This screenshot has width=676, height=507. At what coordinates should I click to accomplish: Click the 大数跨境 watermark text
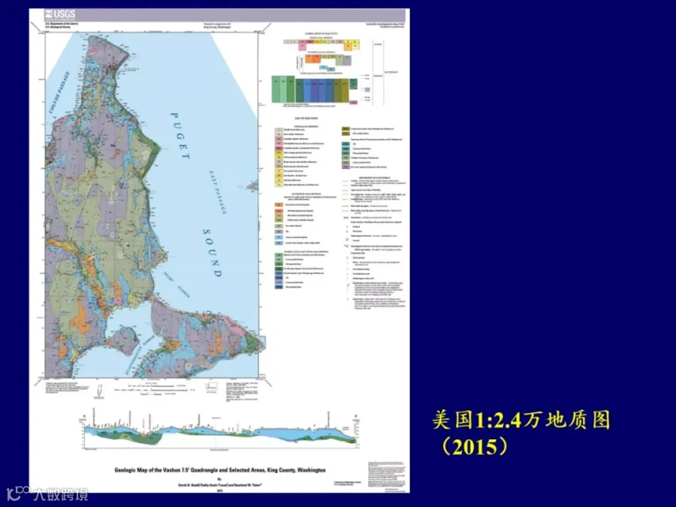pos(62,494)
